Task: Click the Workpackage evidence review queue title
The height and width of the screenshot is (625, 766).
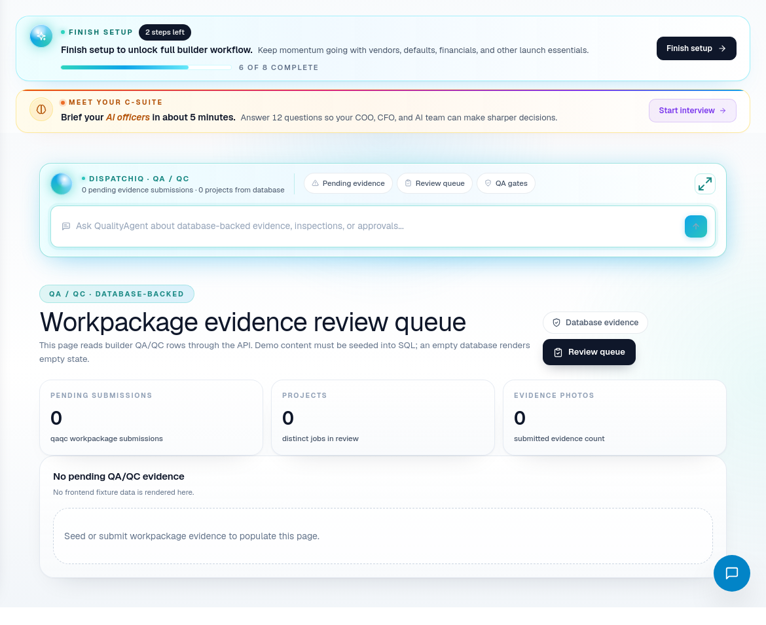Action: 253,322
